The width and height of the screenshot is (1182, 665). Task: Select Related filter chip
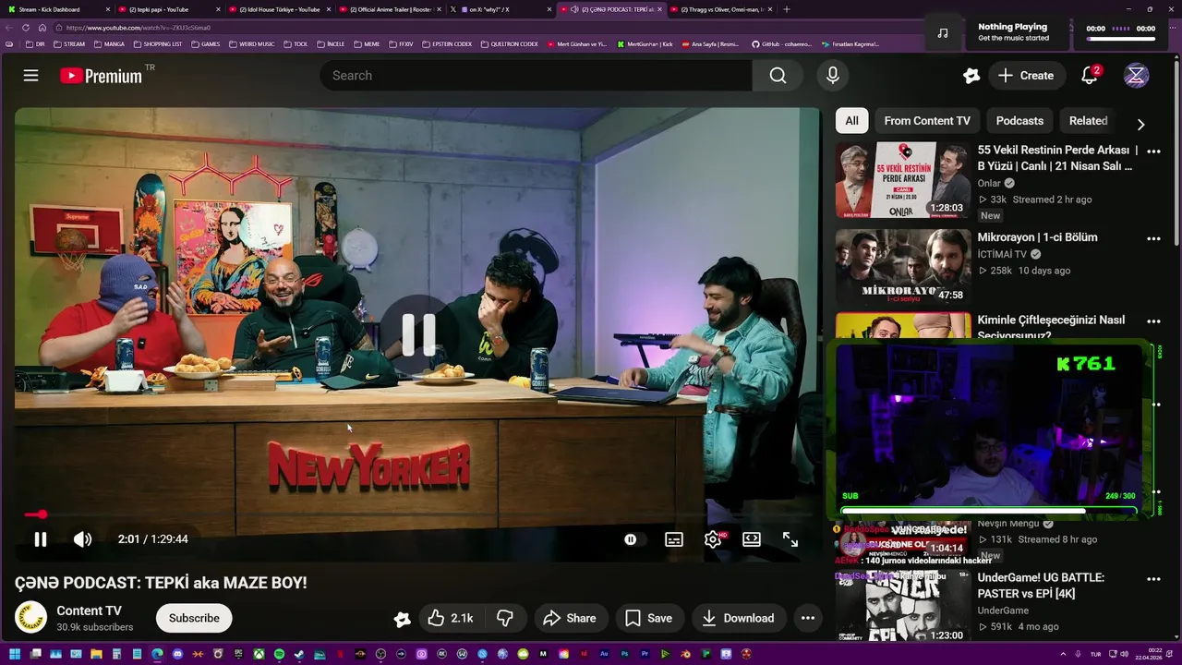tap(1088, 121)
